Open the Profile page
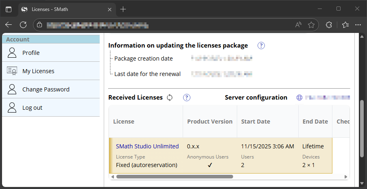The width and height of the screenshot is (367, 189). tap(51, 52)
